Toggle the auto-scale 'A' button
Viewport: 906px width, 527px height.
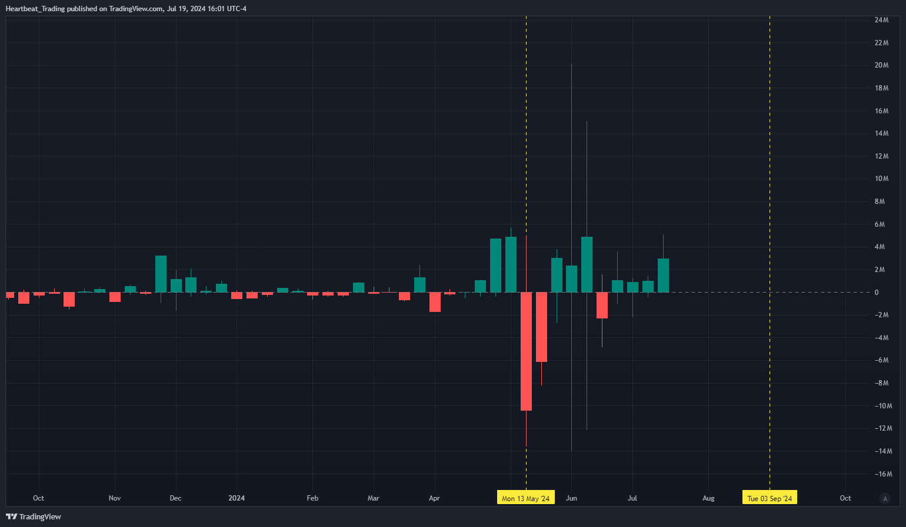coord(885,498)
